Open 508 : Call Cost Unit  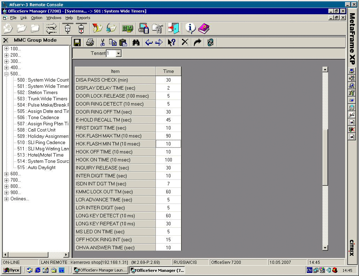[37, 130]
